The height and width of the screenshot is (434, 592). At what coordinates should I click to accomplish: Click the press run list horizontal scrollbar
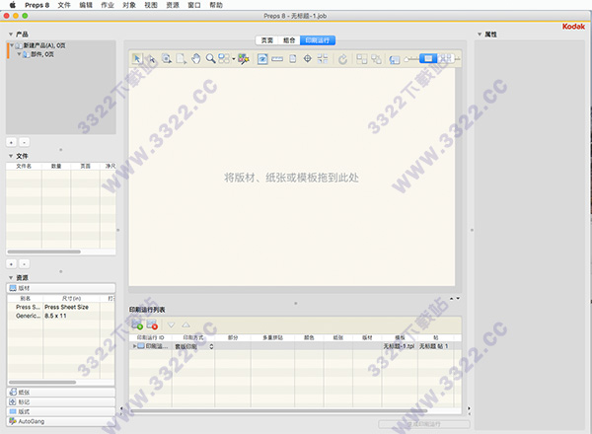click(x=278, y=411)
